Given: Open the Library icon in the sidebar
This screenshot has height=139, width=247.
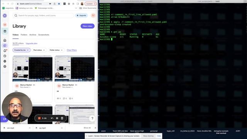Looking at the screenshot, I should pos(5,46).
